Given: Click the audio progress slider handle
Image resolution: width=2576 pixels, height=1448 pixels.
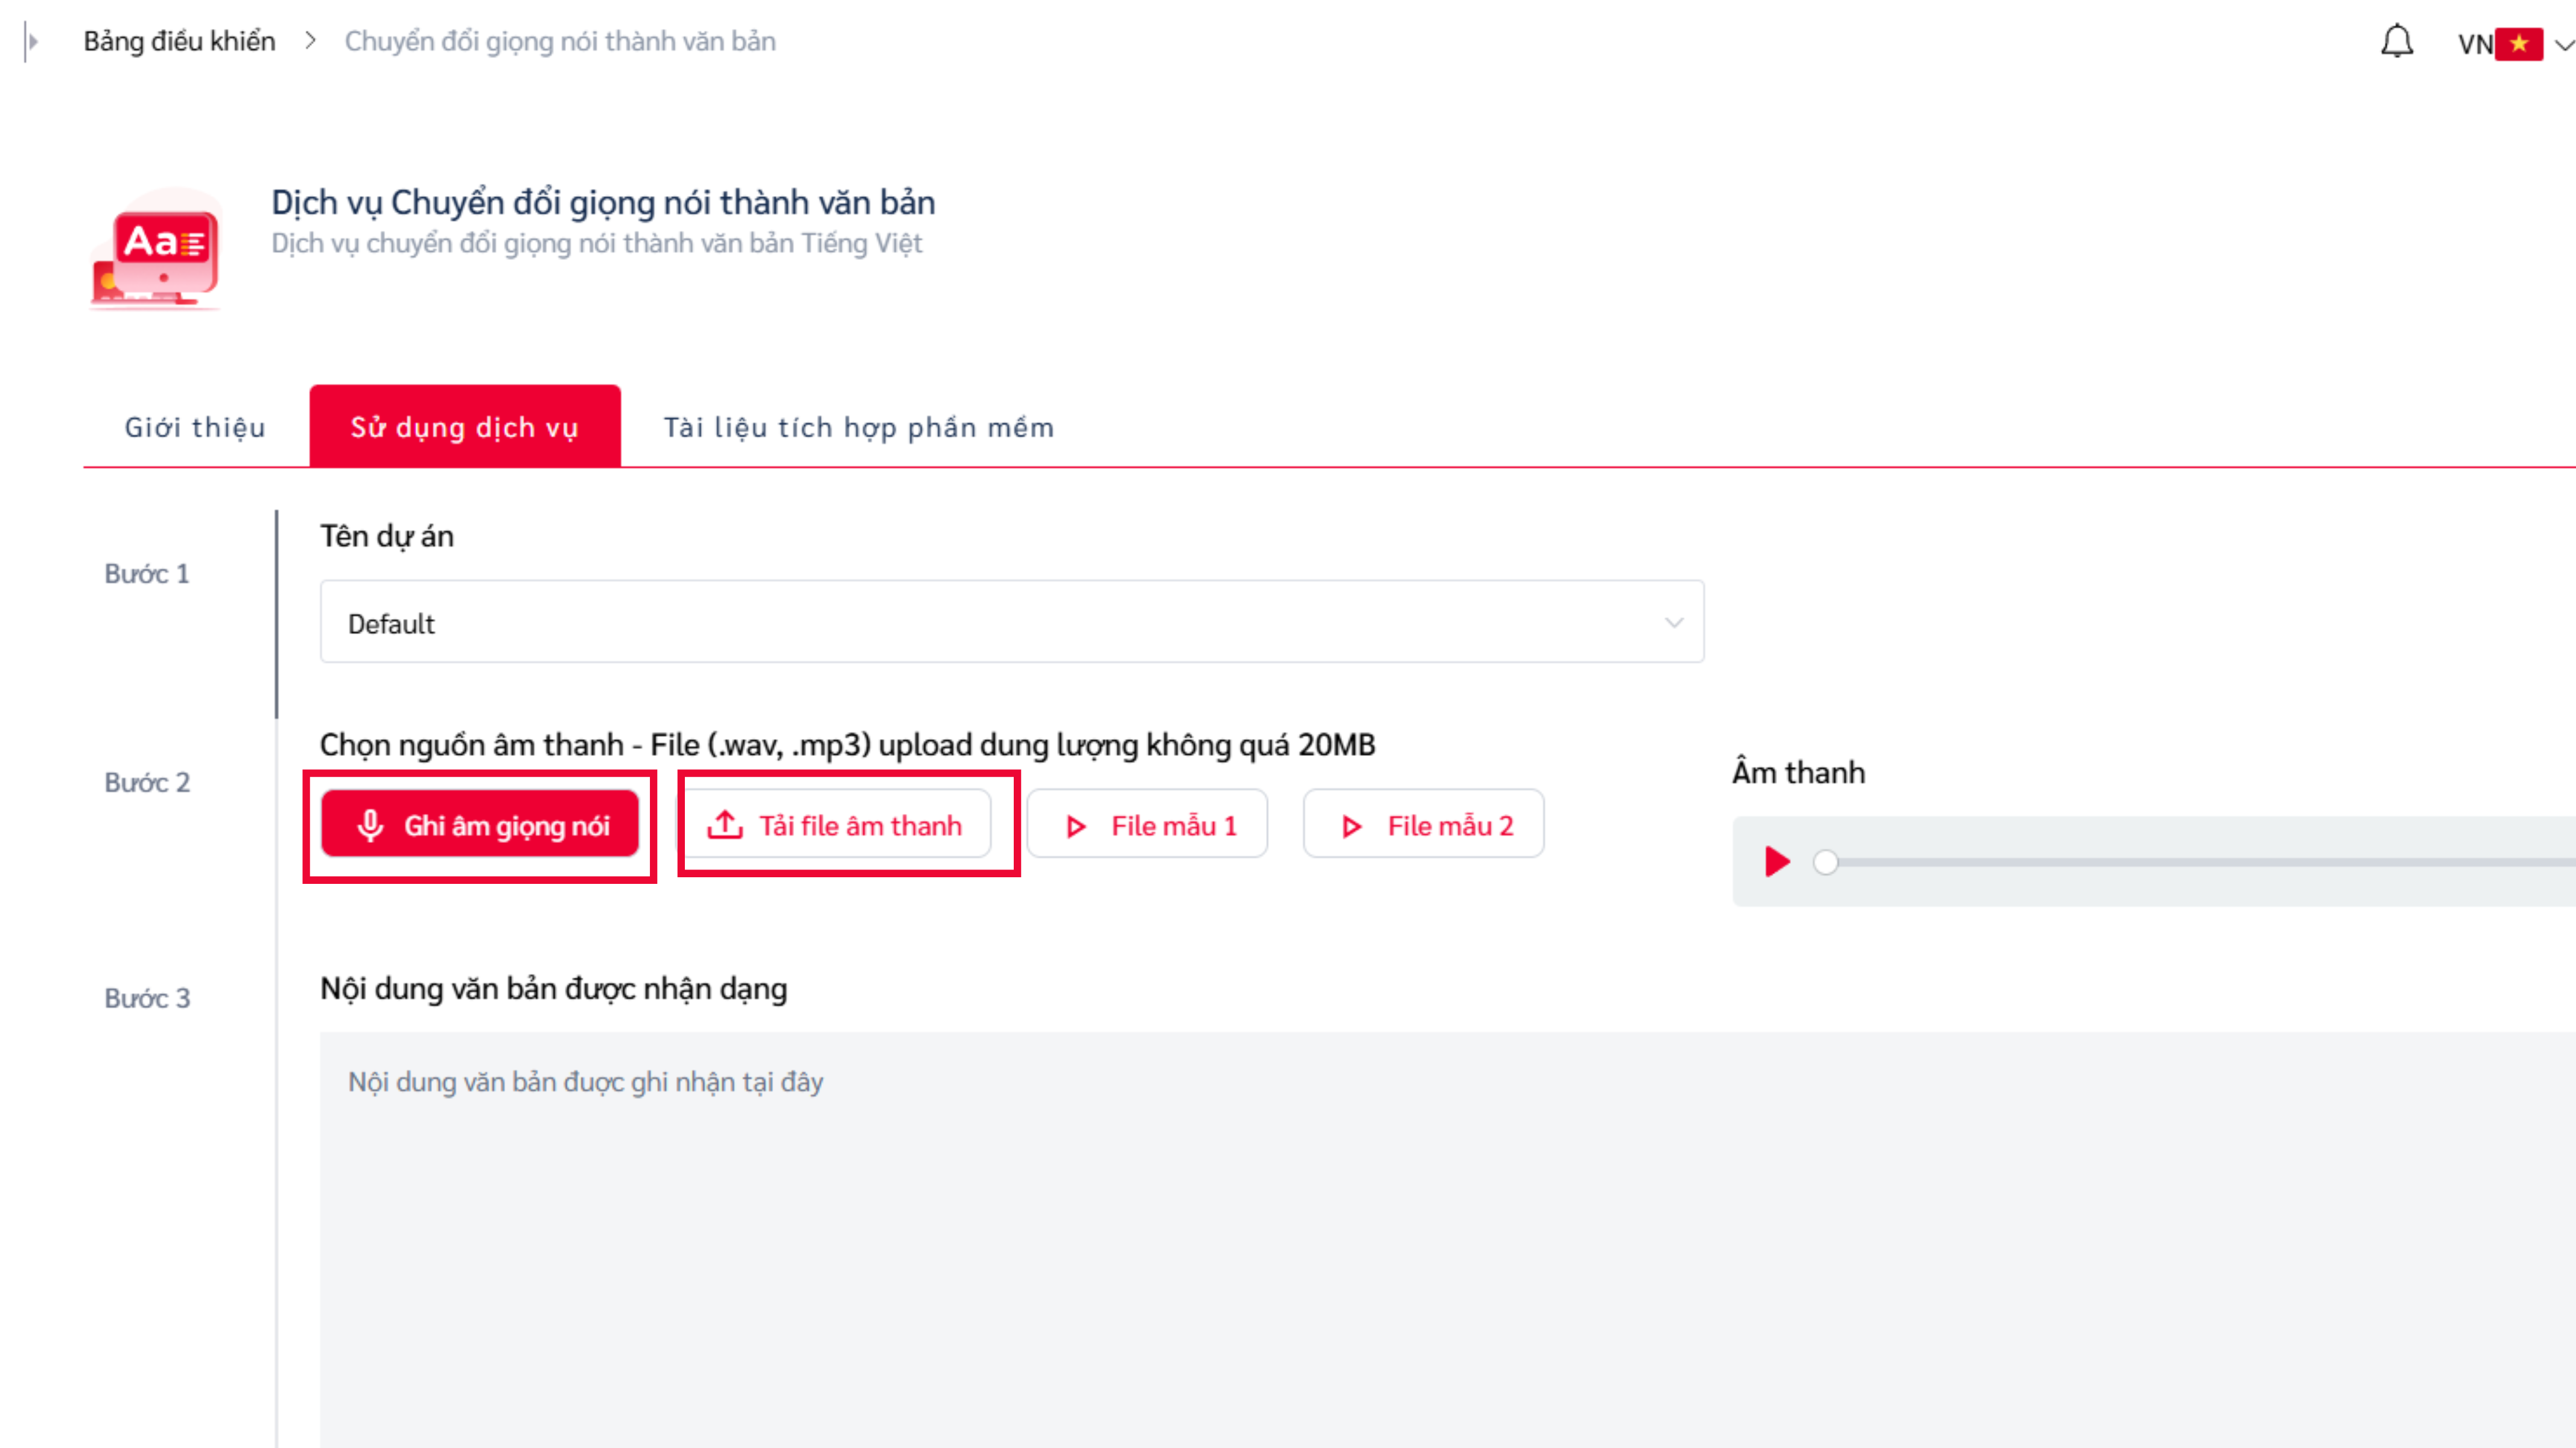Looking at the screenshot, I should coord(1826,862).
